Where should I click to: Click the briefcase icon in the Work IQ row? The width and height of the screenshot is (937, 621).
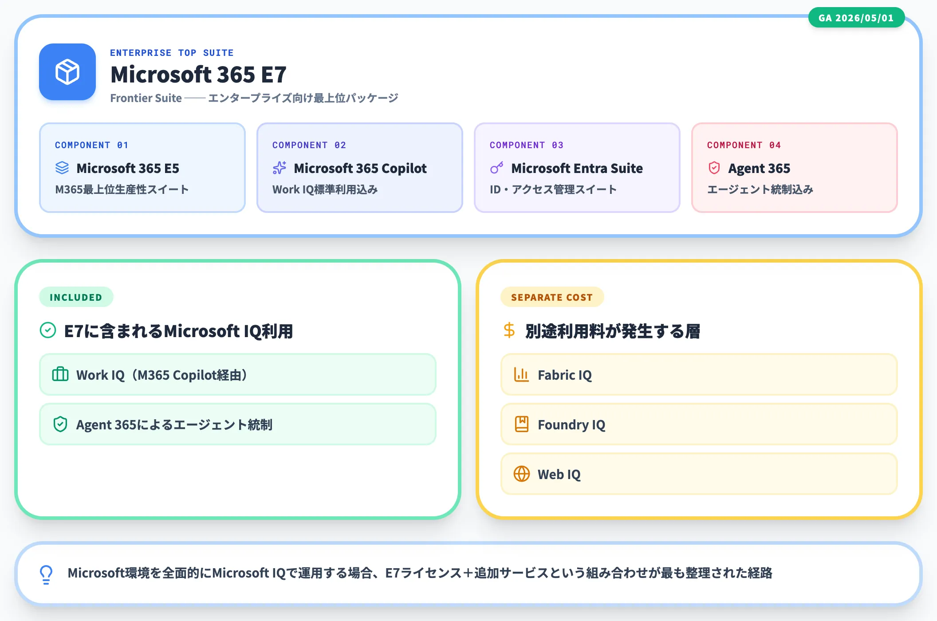click(x=60, y=374)
